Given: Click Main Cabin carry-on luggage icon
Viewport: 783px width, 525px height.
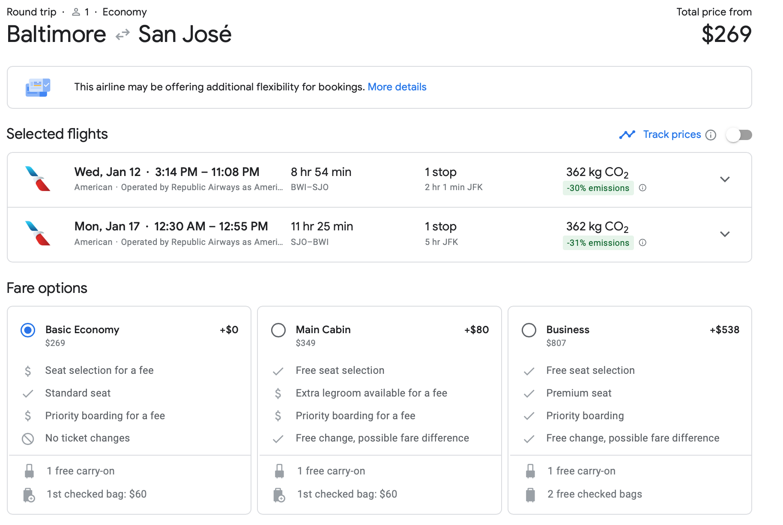Looking at the screenshot, I should (279, 471).
